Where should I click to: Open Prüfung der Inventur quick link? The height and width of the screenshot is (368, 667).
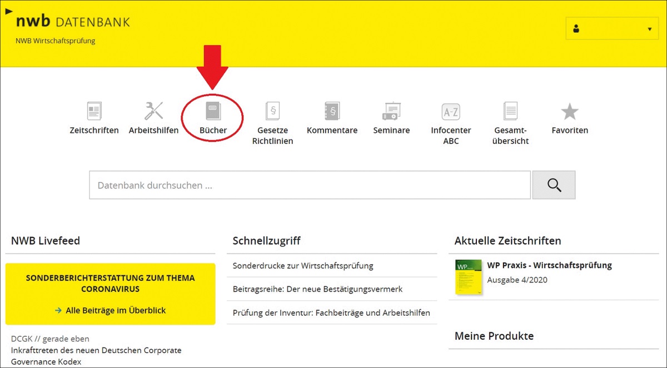point(331,312)
